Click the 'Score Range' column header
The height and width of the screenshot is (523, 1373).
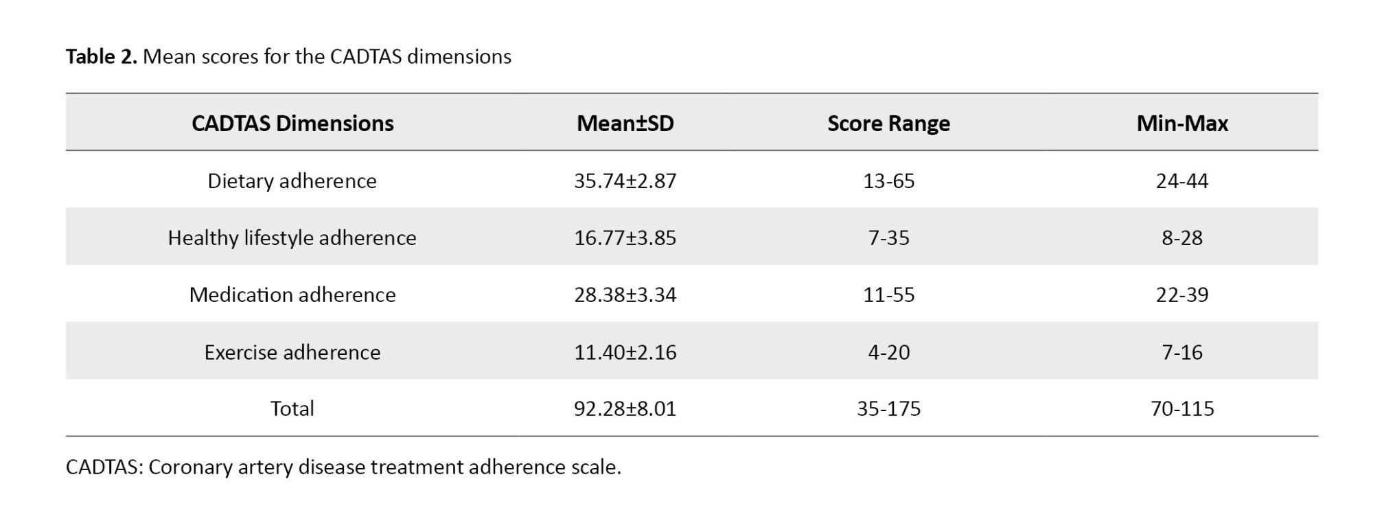click(888, 124)
